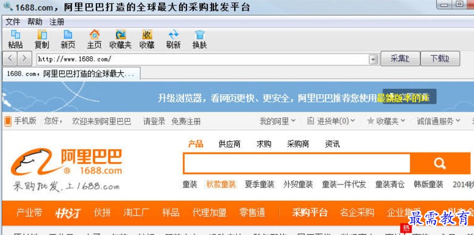Open the 帮助 menu
This screenshot has height=235, width=474.
coord(35,22)
